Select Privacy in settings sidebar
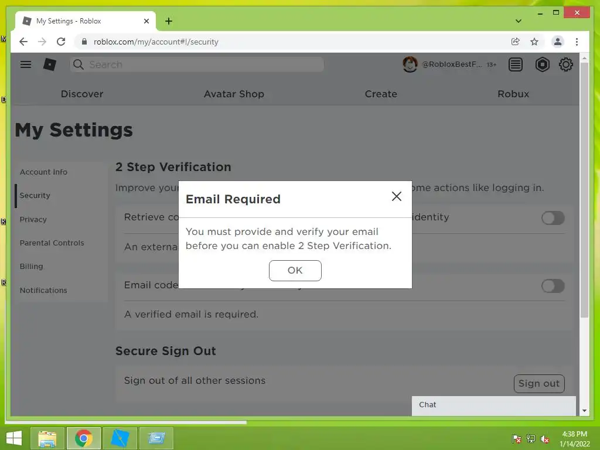600x450 pixels. pyautogui.click(x=33, y=219)
